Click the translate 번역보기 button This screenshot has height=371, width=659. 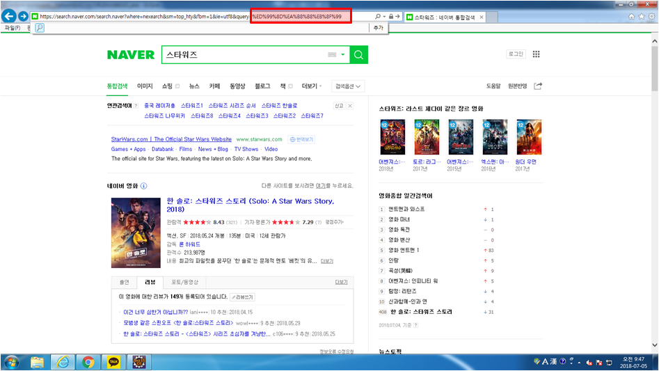click(x=301, y=139)
